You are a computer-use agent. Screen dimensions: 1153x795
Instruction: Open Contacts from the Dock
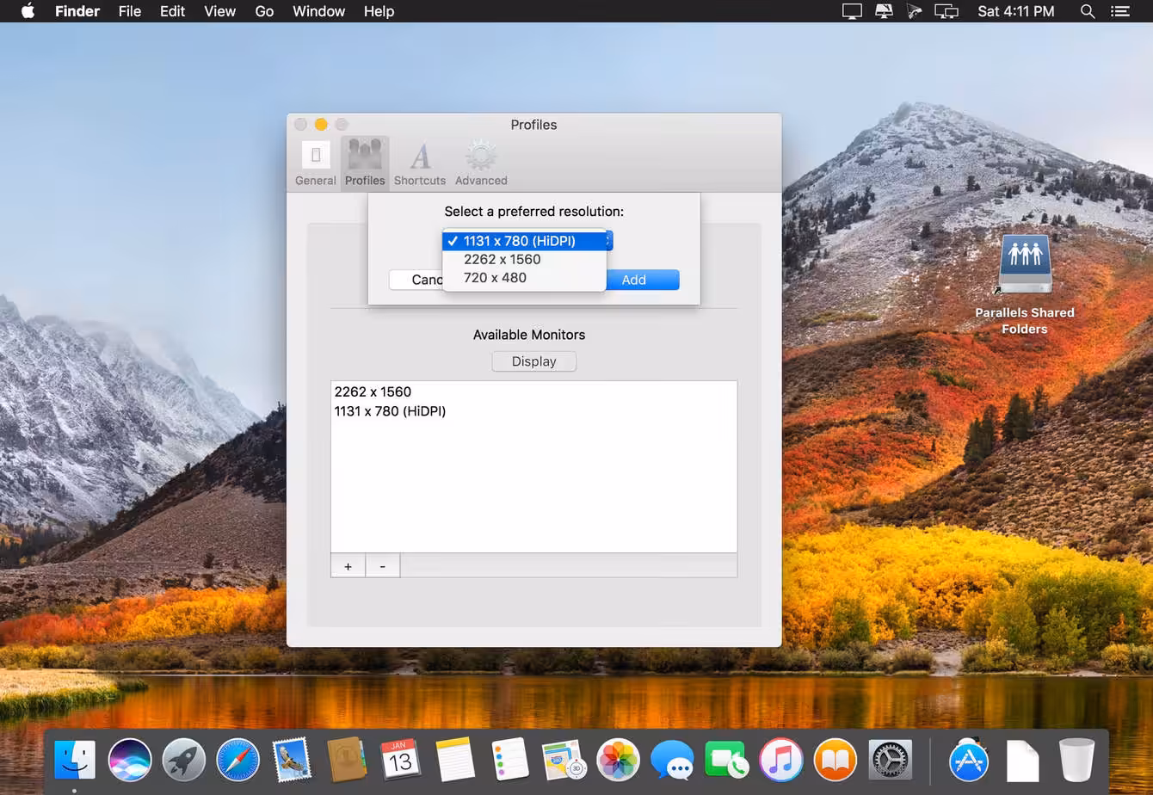coord(347,761)
